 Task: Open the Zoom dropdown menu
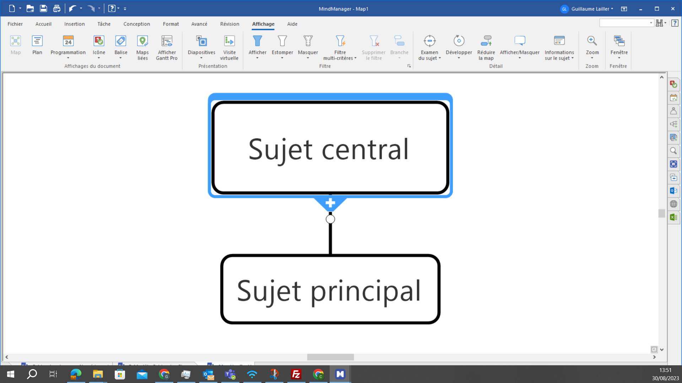(592, 58)
